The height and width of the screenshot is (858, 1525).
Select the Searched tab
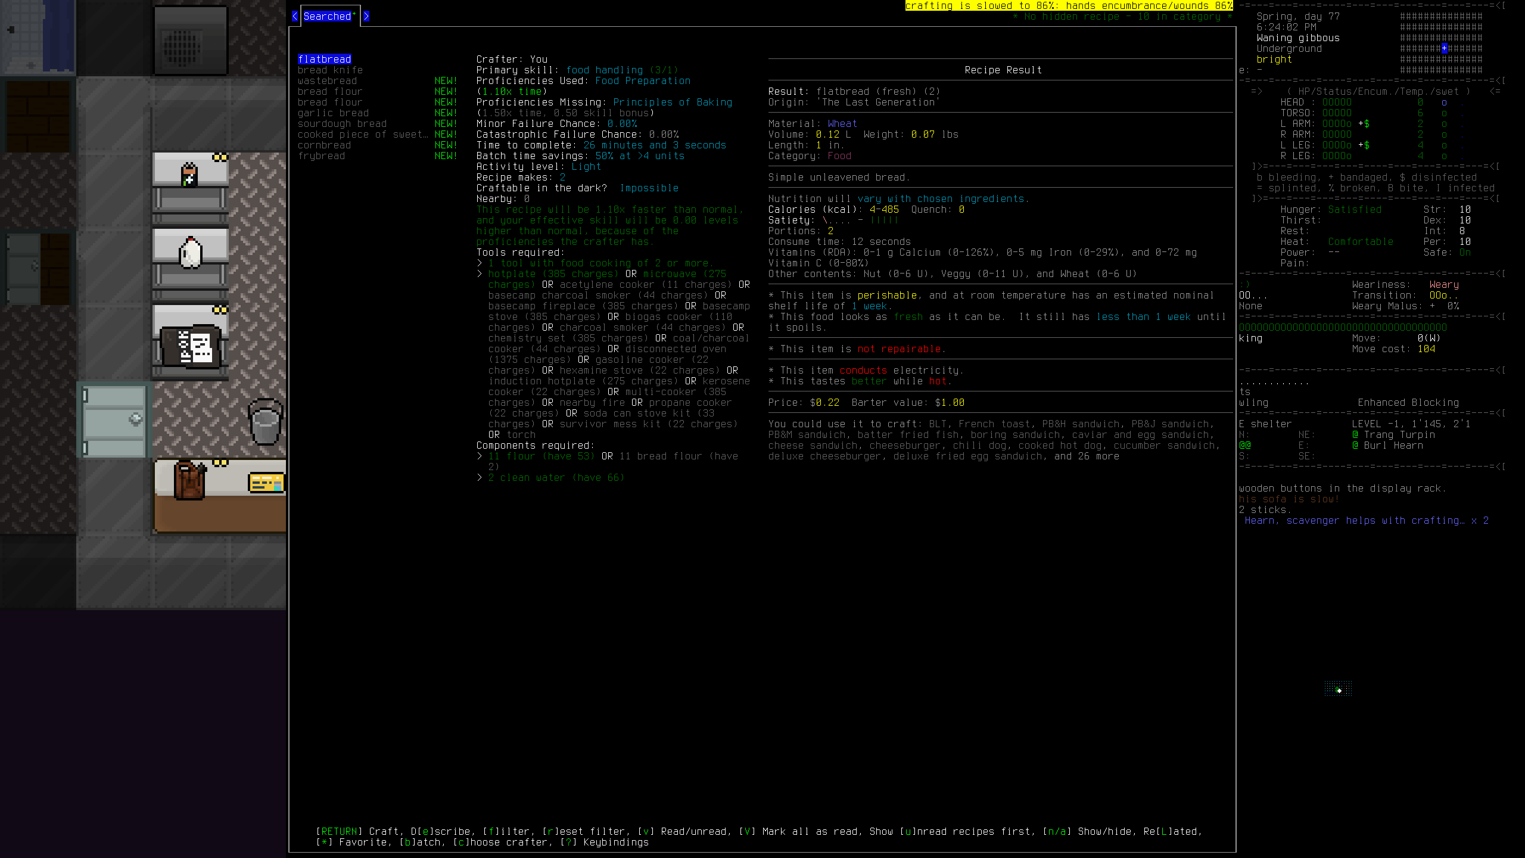[x=328, y=16]
